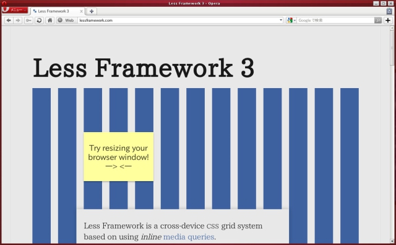The image size is (396, 245).
Task: Click the vertical scrollbar down arrow
Action: [392, 241]
